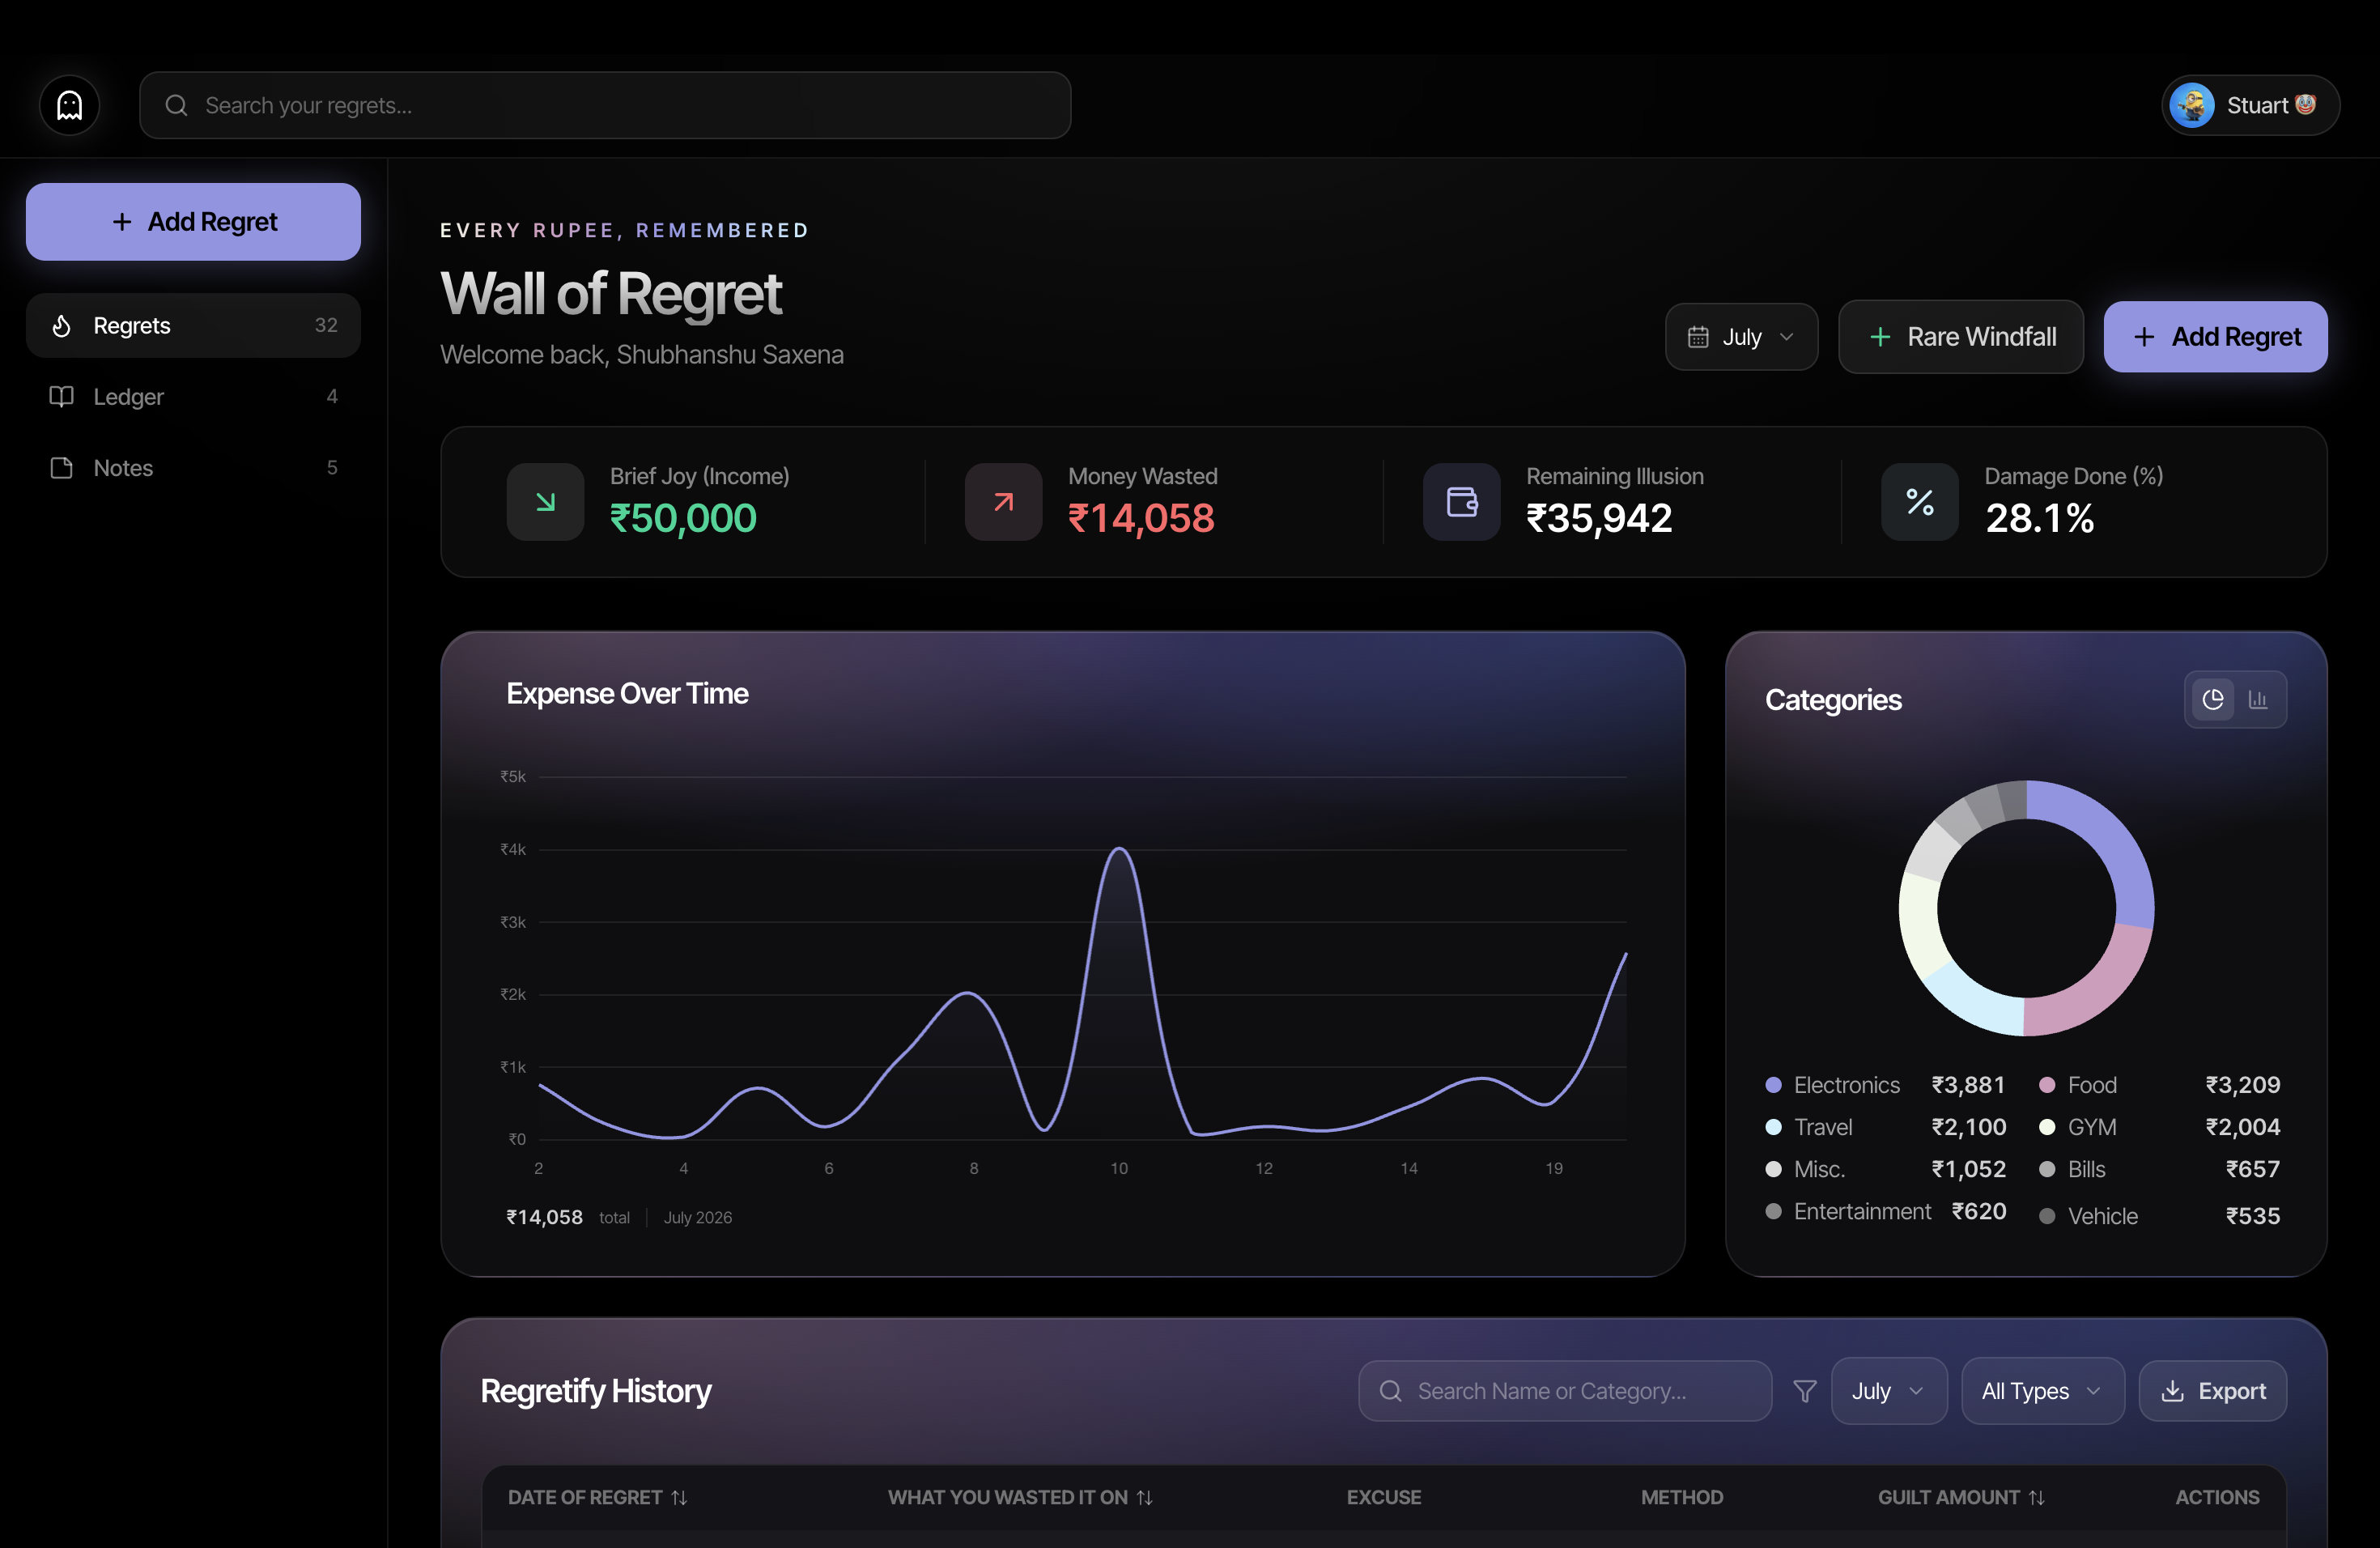
Task: Click the flame icon next to Regrets
Action: pos(61,326)
